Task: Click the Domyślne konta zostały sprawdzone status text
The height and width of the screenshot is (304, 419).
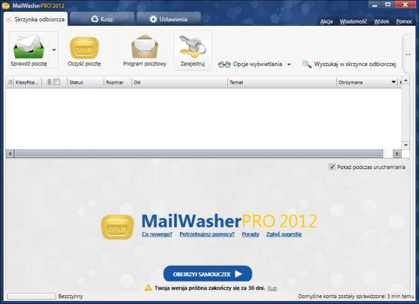Action: click(356, 296)
